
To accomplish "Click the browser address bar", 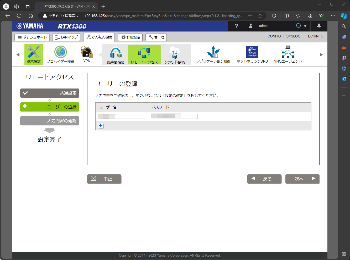I will pos(163,16).
